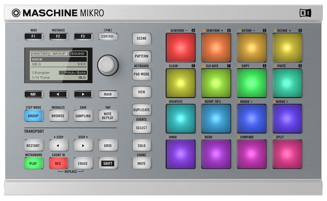Toggle the SHIFT button

coord(107,163)
